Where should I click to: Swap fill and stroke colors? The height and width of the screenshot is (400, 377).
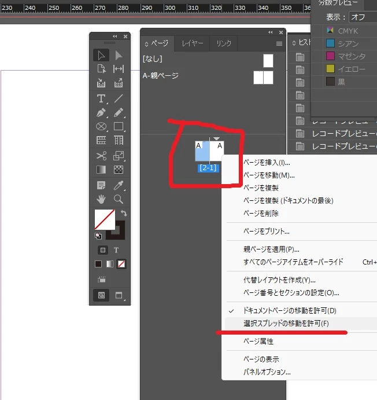[124, 213]
